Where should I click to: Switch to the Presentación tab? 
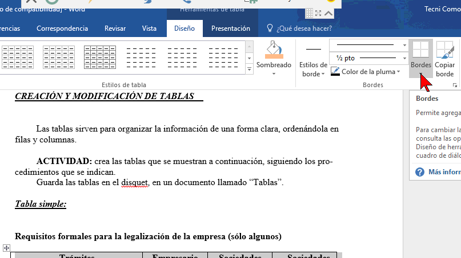(231, 28)
